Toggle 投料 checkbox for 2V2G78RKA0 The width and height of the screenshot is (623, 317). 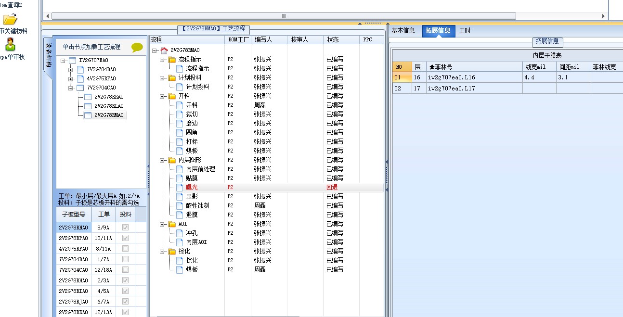[125, 312]
